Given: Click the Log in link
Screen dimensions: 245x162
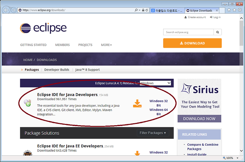Looking at the screenshot, I should tap(215, 17).
